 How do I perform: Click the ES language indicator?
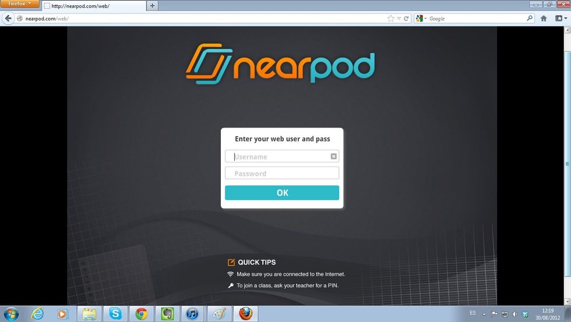(473, 313)
